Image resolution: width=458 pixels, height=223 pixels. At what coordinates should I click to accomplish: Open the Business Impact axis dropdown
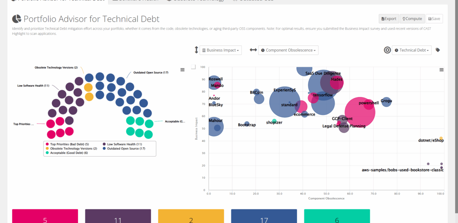[x=220, y=50]
